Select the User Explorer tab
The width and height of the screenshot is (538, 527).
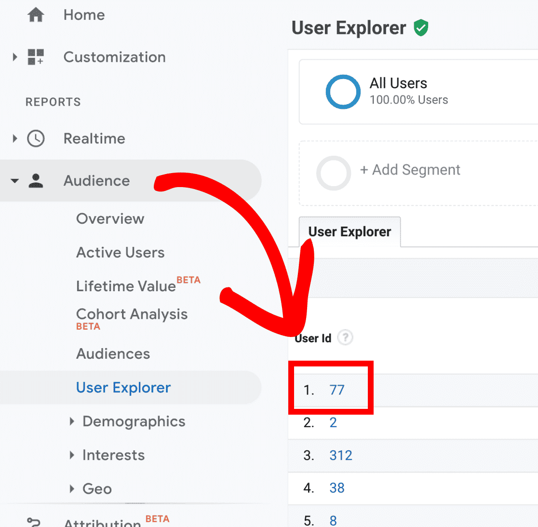(350, 231)
